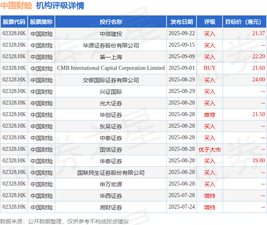The height and width of the screenshot is (225, 267).
Task: Click target price 22.20
Action: [259, 56]
